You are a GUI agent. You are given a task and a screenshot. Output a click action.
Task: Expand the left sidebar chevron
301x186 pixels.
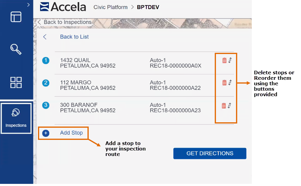pyautogui.click(x=28, y=5)
